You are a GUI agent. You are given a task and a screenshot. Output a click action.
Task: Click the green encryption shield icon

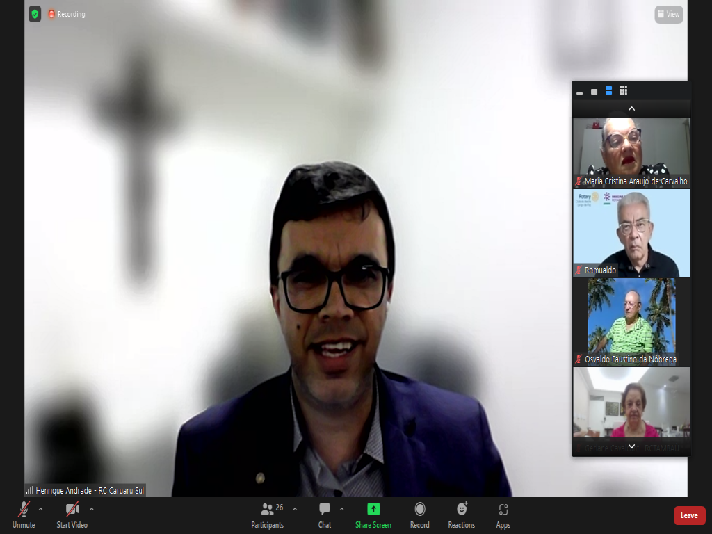(35, 14)
